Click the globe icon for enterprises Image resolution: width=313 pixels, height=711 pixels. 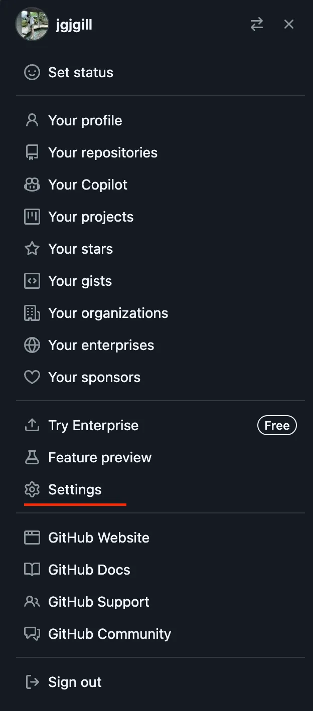[x=32, y=345]
